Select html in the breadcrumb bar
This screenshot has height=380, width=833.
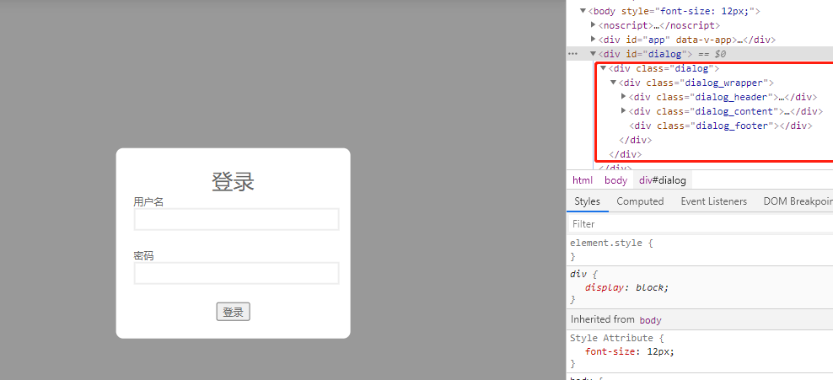pos(583,180)
